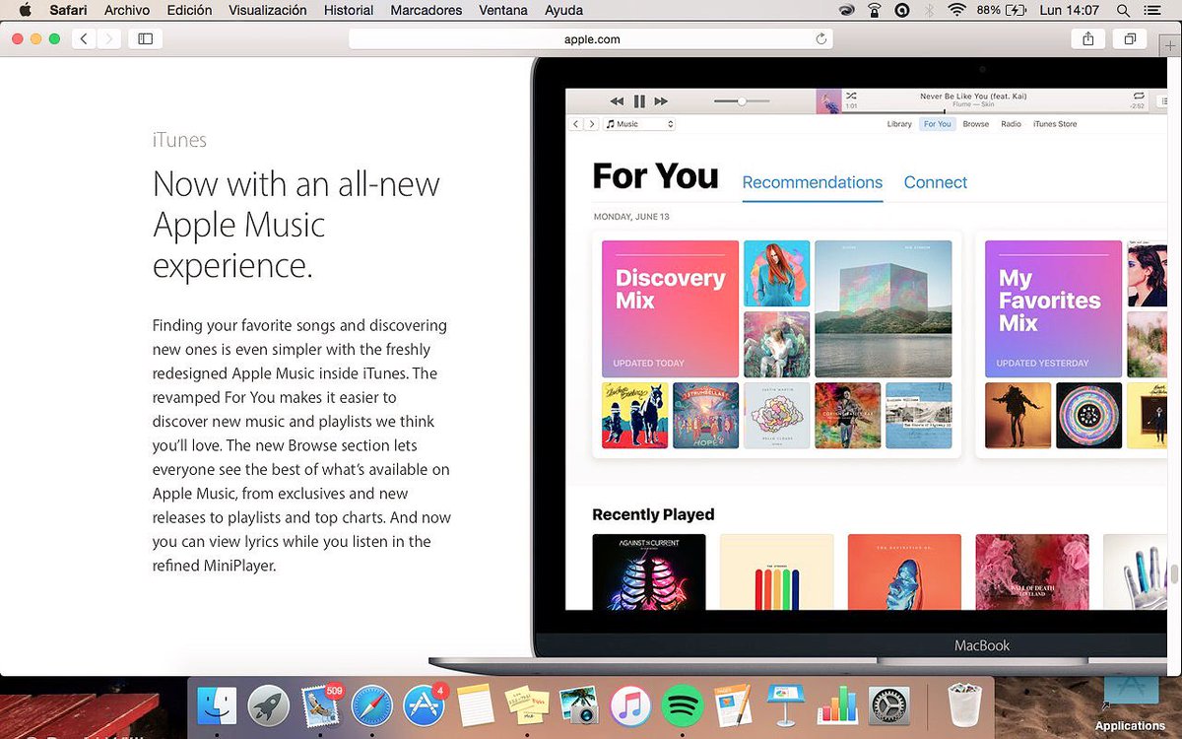Click the Wi-Fi status icon
The height and width of the screenshot is (739, 1182).
pyautogui.click(x=955, y=10)
